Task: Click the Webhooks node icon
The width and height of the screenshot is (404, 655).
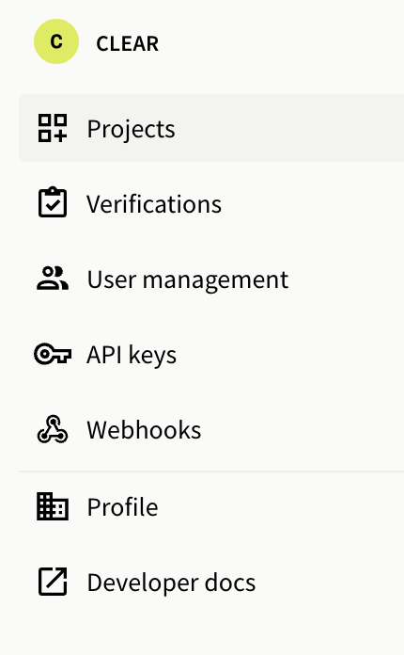Action: tap(53, 429)
